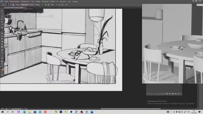Expand the status bar info arrow
The width and height of the screenshot is (203, 114).
26,109
